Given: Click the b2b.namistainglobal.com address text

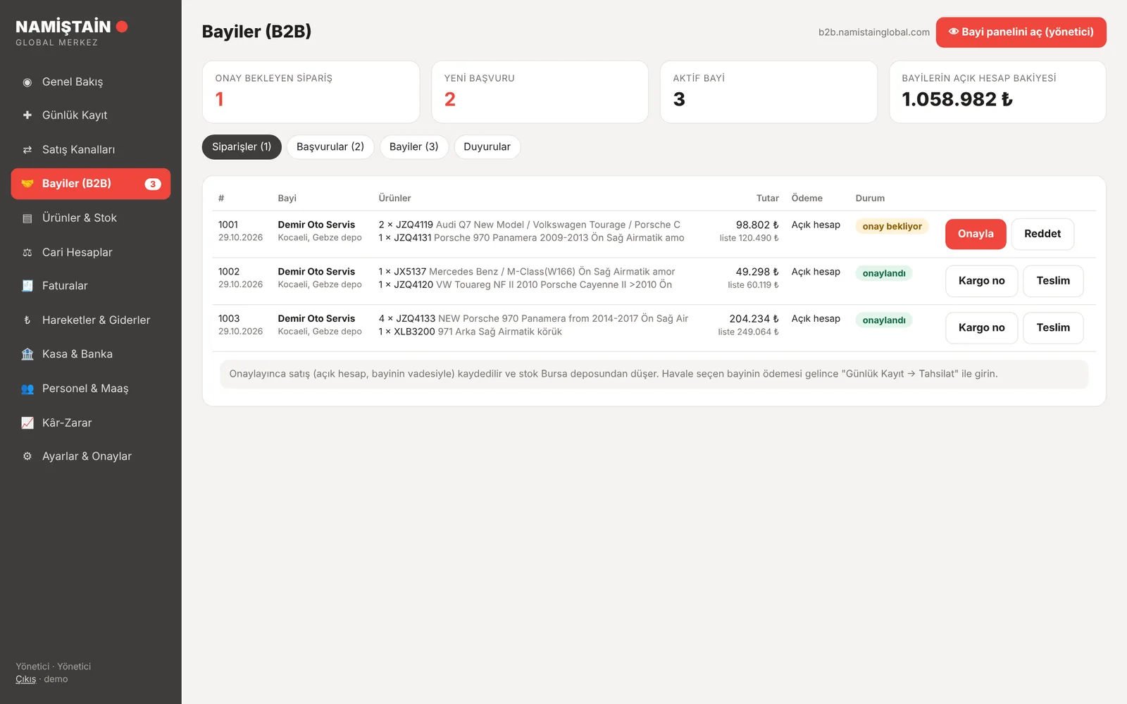Looking at the screenshot, I should 873,32.
